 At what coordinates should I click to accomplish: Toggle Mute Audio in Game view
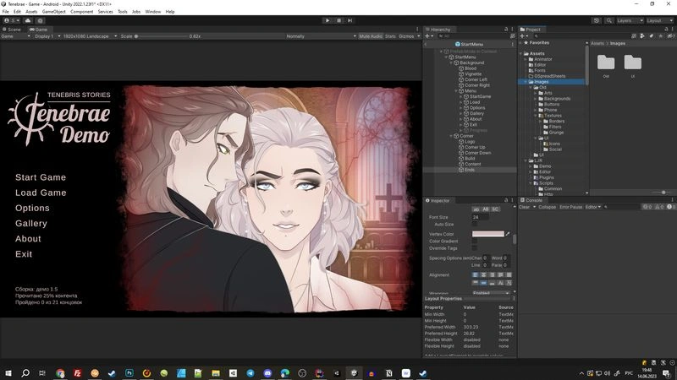click(x=371, y=36)
